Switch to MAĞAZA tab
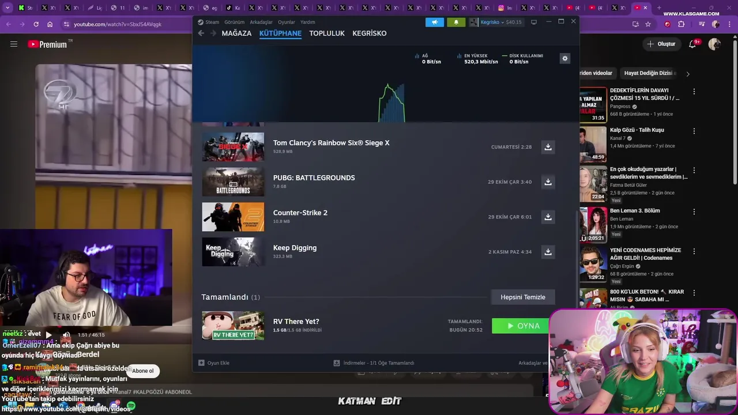Screen dimensions: 738x415 (236, 33)
